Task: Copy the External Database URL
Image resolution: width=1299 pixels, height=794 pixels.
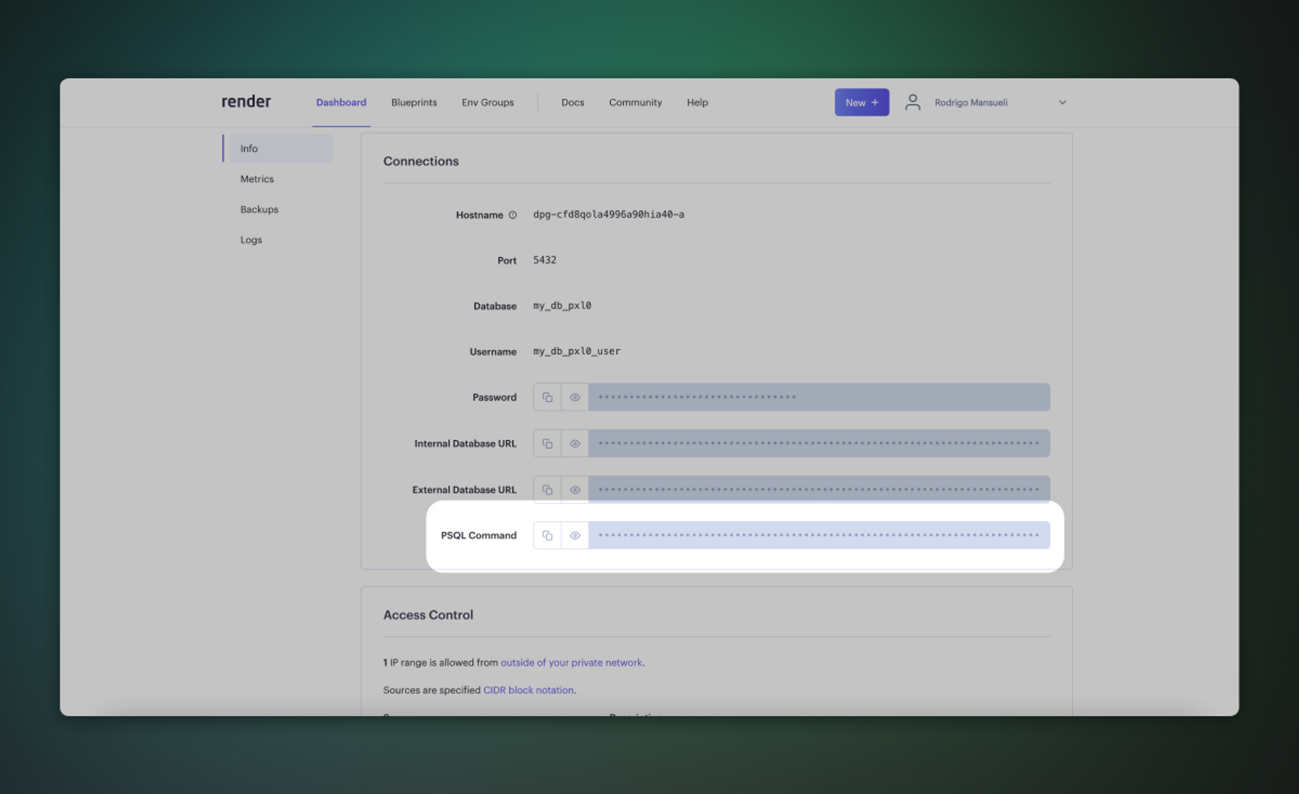Action: (x=546, y=489)
